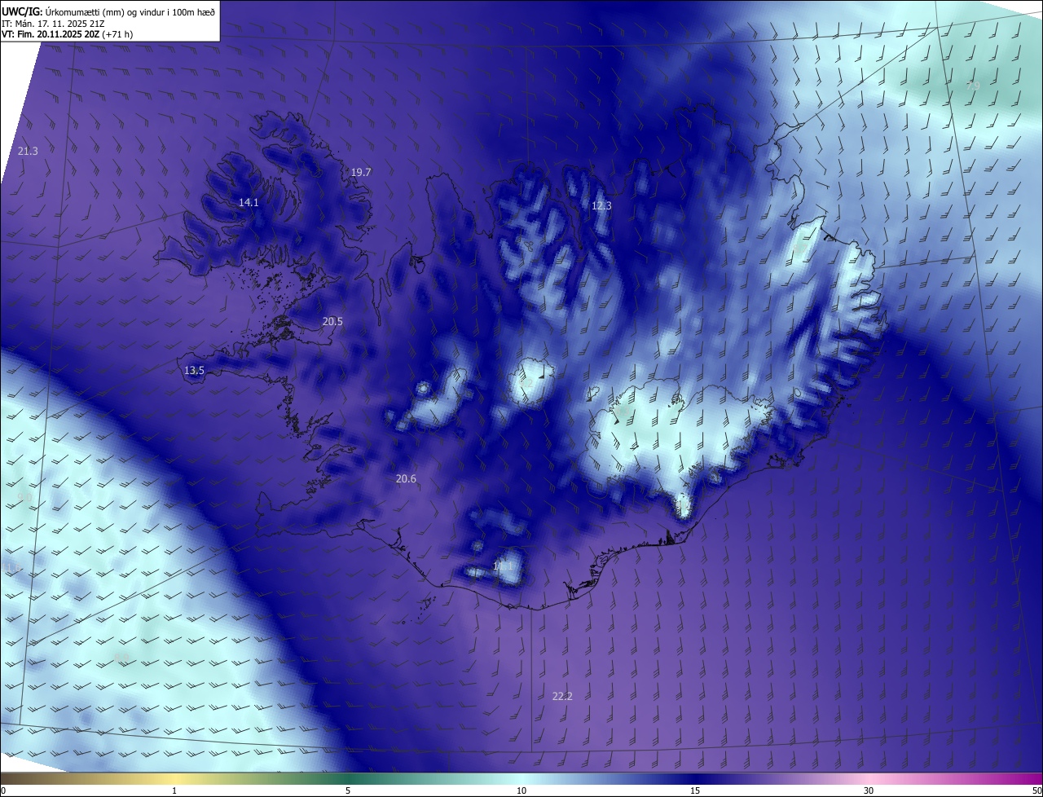
Task: Click the 19.7 value label
Action: (x=361, y=172)
